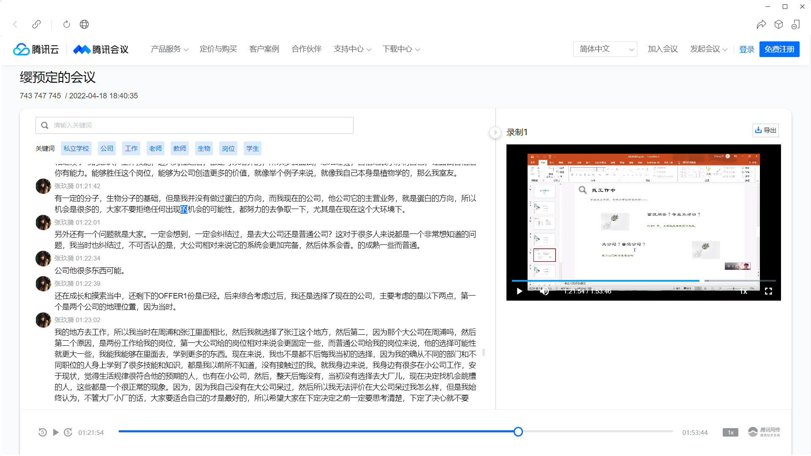The image size is (811, 456).
Task: Click the 免费注册 button
Action: (x=779, y=49)
